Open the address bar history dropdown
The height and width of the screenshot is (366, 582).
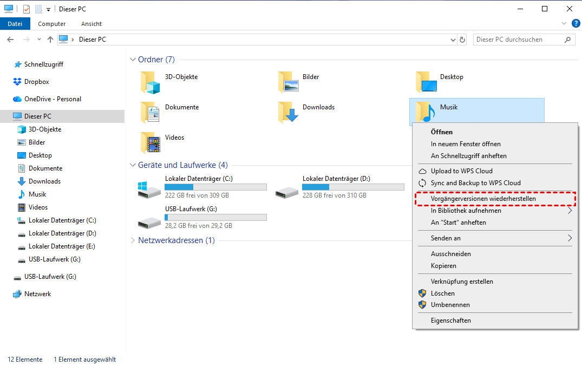coord(453,40)
